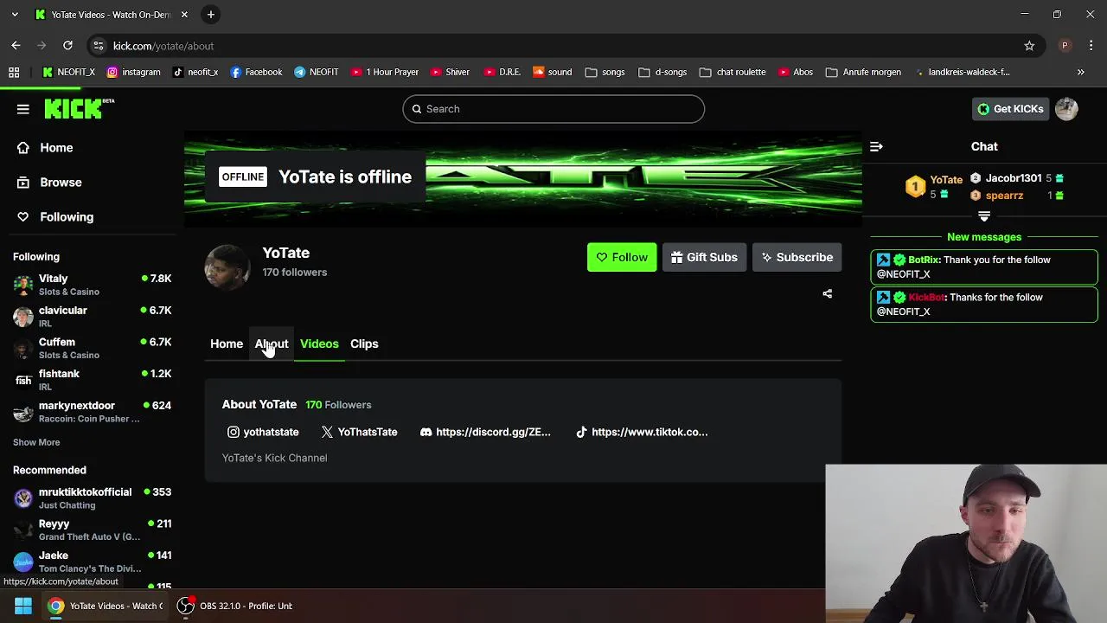Click YoTate's profile picture

[x=227, y=267]
